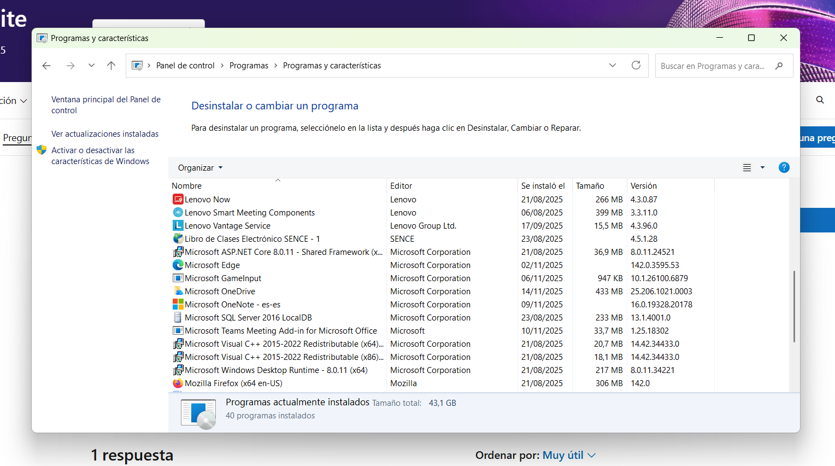Navigate up one level with arrow icon

(x=111, y=65)
